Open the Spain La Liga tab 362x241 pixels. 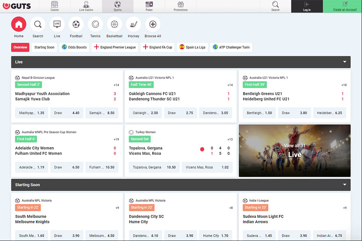(192, 47)
